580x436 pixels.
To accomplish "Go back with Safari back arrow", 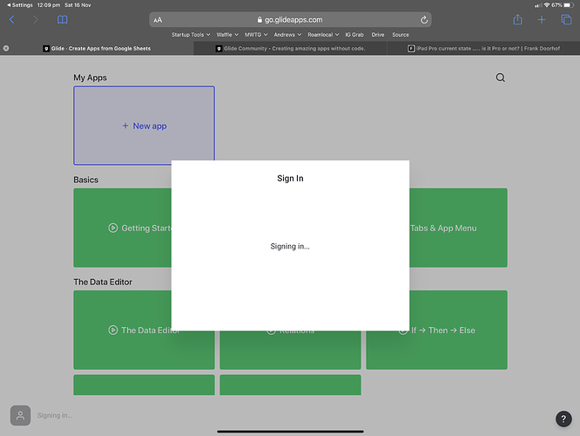I will click(12, 20).
